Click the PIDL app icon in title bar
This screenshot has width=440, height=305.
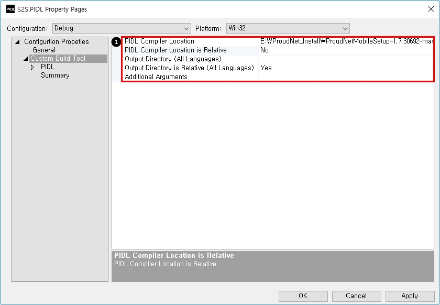coord(10,9)
